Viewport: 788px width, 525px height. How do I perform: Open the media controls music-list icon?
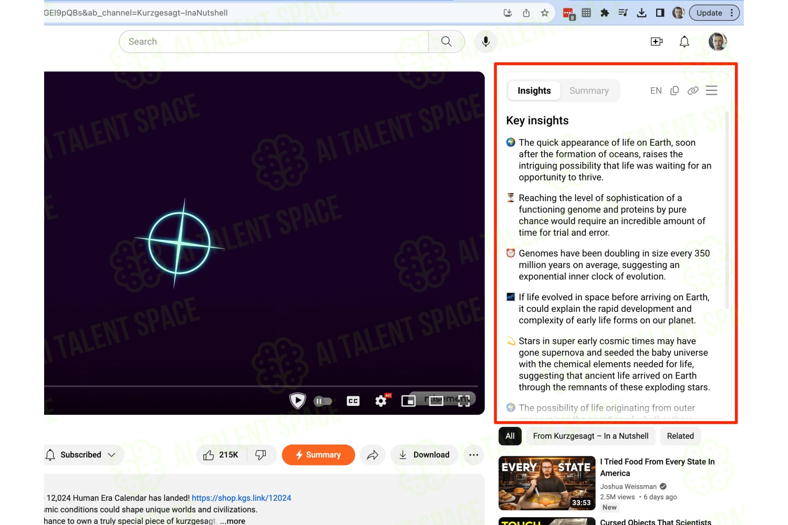point(623,13)
